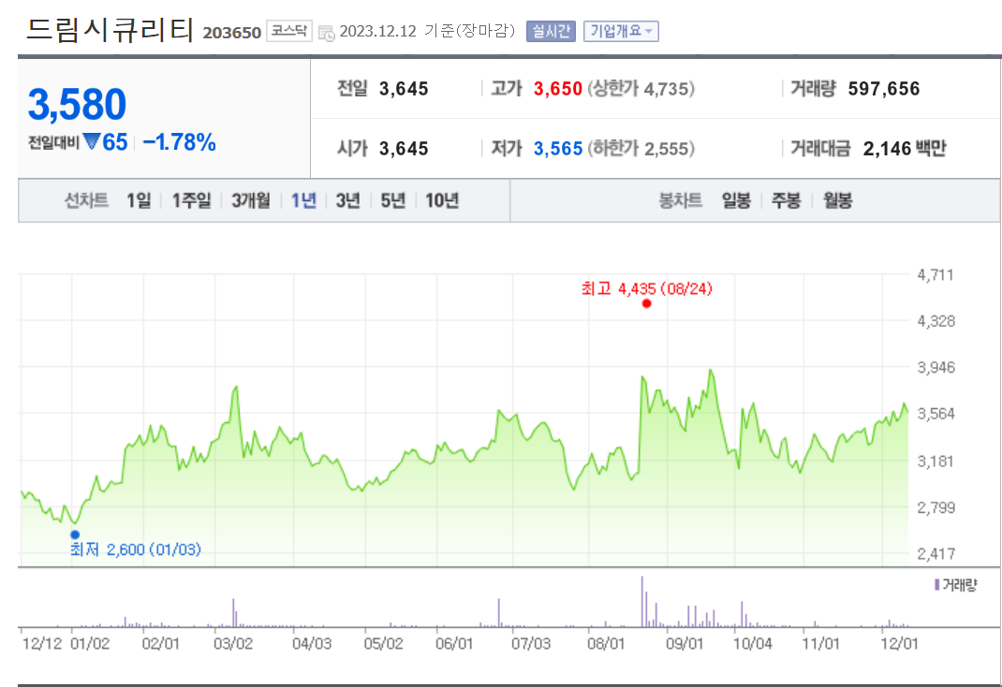Click the 07/03 x-axis date label
The height and width of the screenshot is (687, 1002).
click(x=530, y=644)
